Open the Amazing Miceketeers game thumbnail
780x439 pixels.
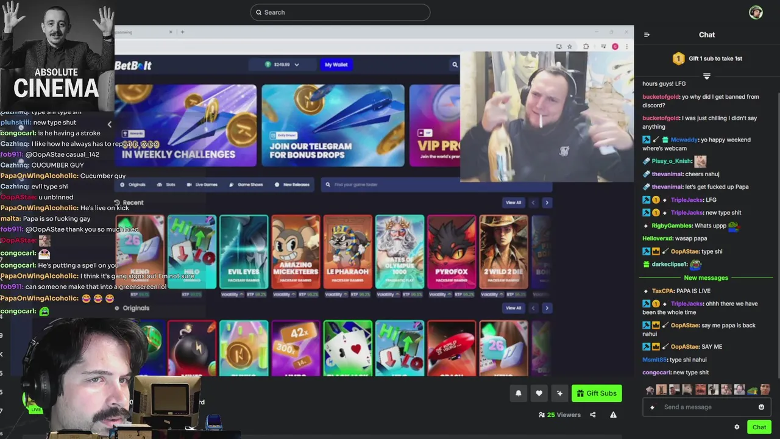coord(296,252)
